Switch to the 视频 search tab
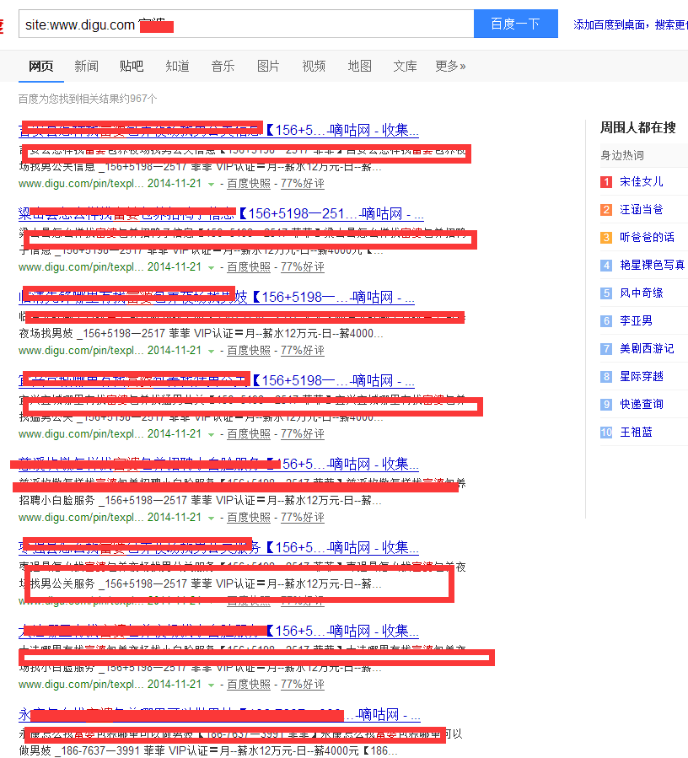 coord(314,65)
